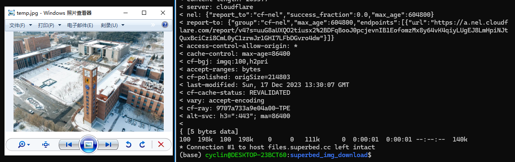
Task: Click the campus aerial photo
Action: click(89, 82)
